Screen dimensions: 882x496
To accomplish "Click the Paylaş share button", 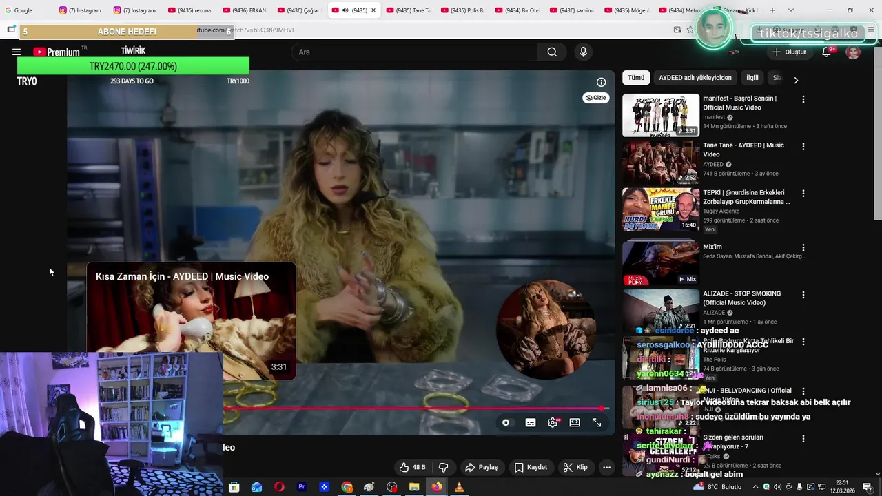I will click(x=482, y=467).
